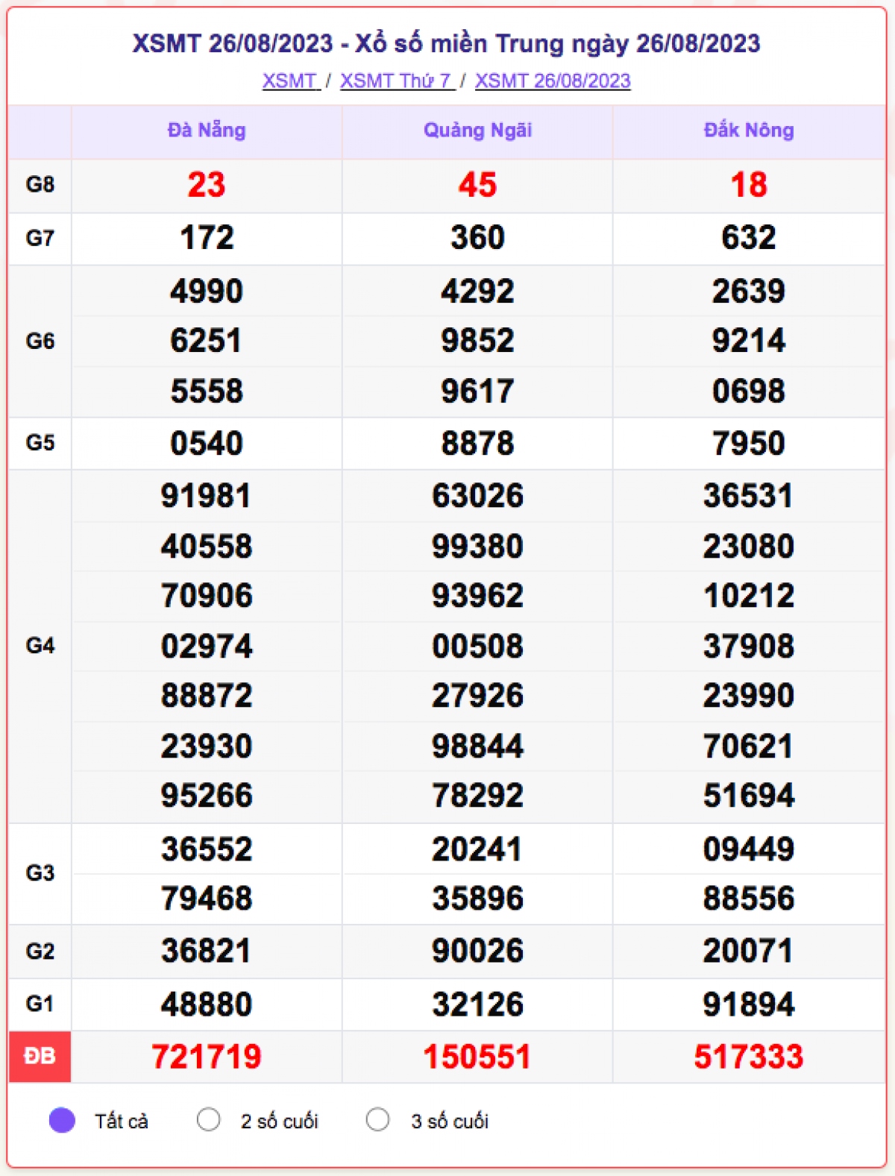The image size is (895, 1176).
Task: Select the 'Tất cả' radio button
Action: tap(62, 1120)
